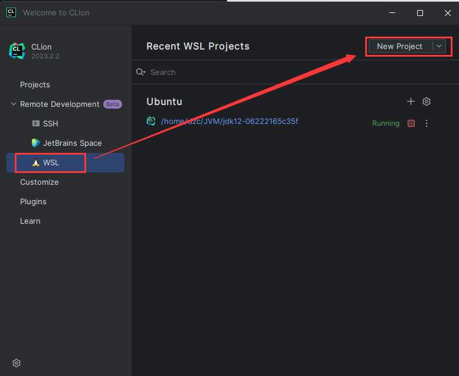Open the Learn section

30,221
